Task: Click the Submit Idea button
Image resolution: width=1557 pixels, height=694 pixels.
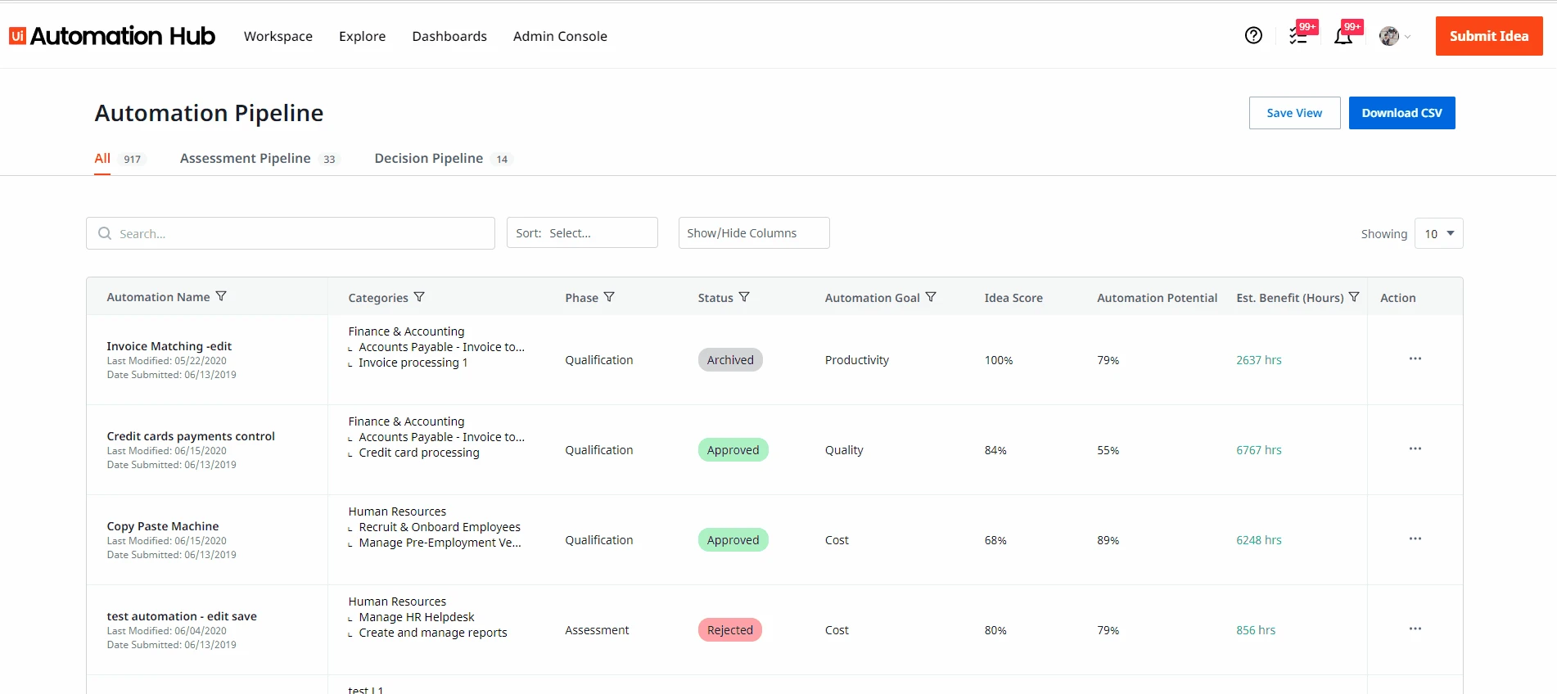Action: [1489, 36]
